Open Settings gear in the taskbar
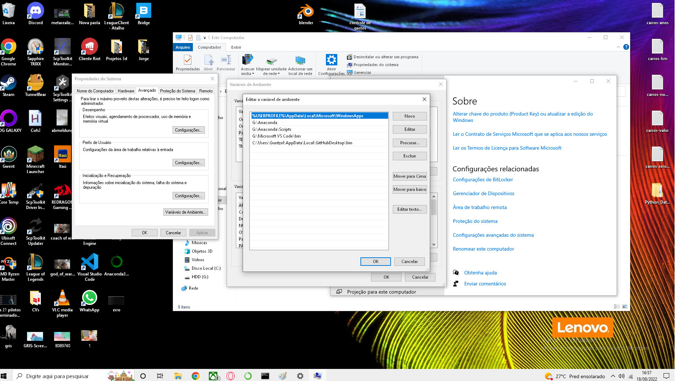The width and height of the screenshot is (676, 381). pyautogui.click(x=300, y=376)
